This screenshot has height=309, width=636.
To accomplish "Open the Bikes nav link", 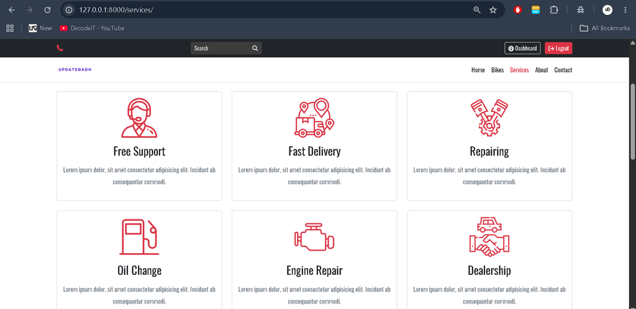I will point(497,70).
